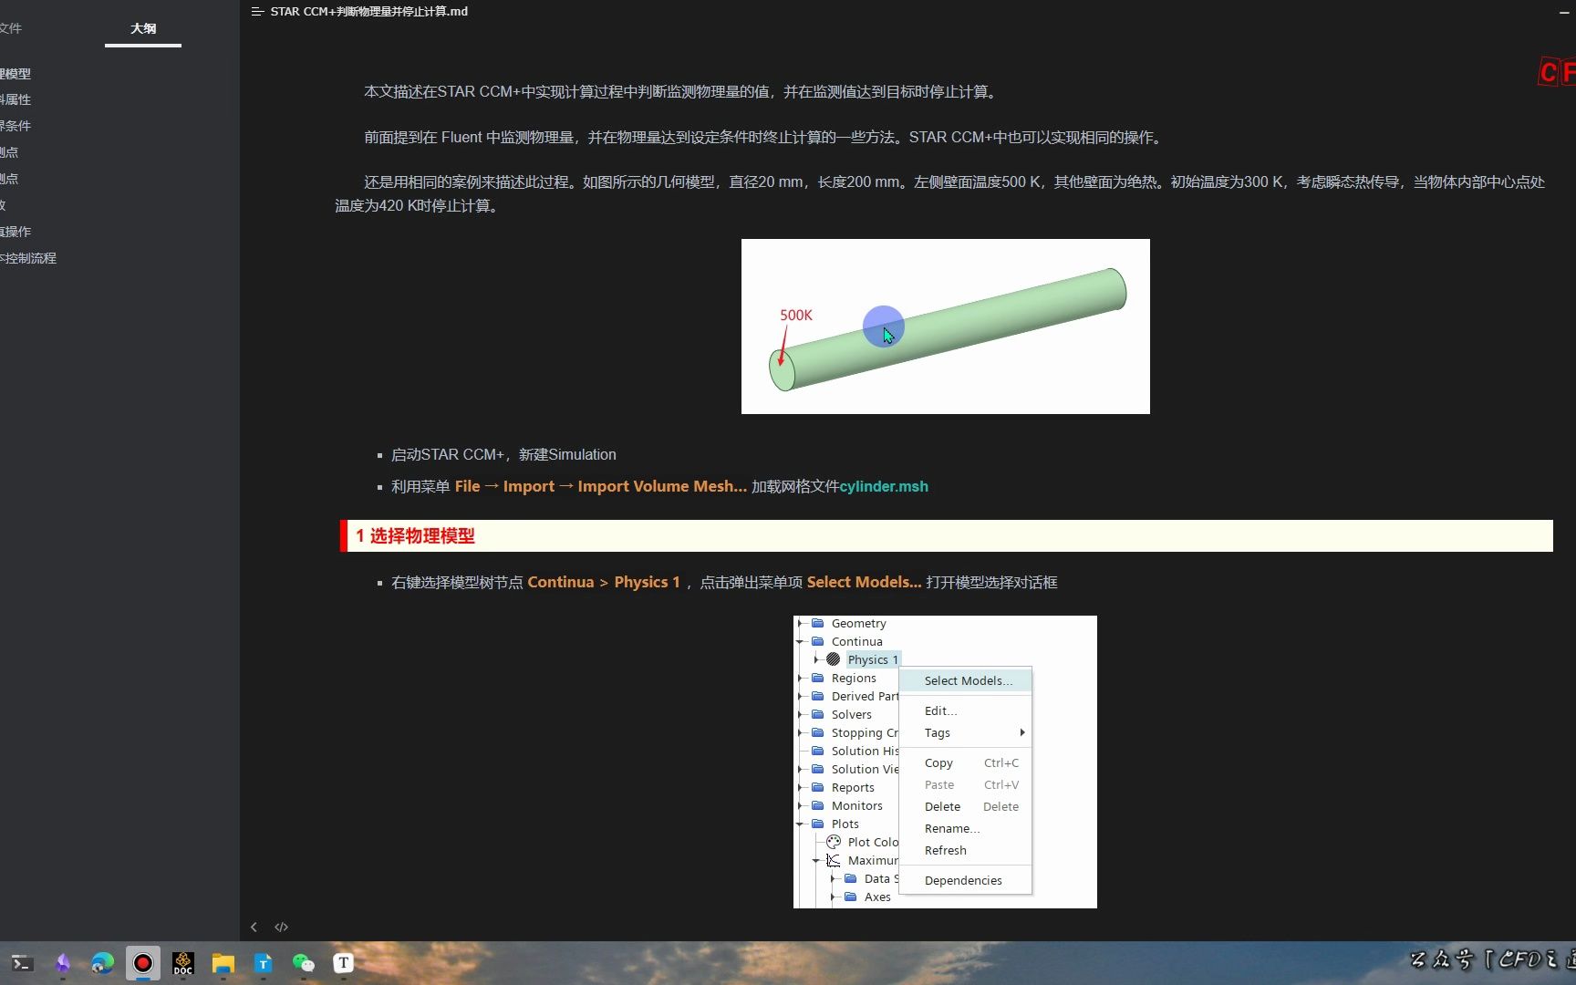
Task: Open the DOC app icon in the taskbar
Action: (183, 963)
